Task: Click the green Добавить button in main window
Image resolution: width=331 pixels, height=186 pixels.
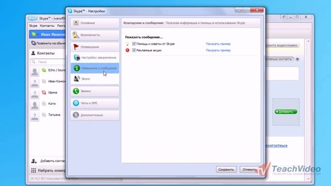Action: tap(286, 112)
